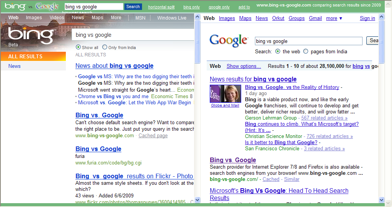Click Google 'Show options...' link
392x207 pixels.
coord(244,66)
